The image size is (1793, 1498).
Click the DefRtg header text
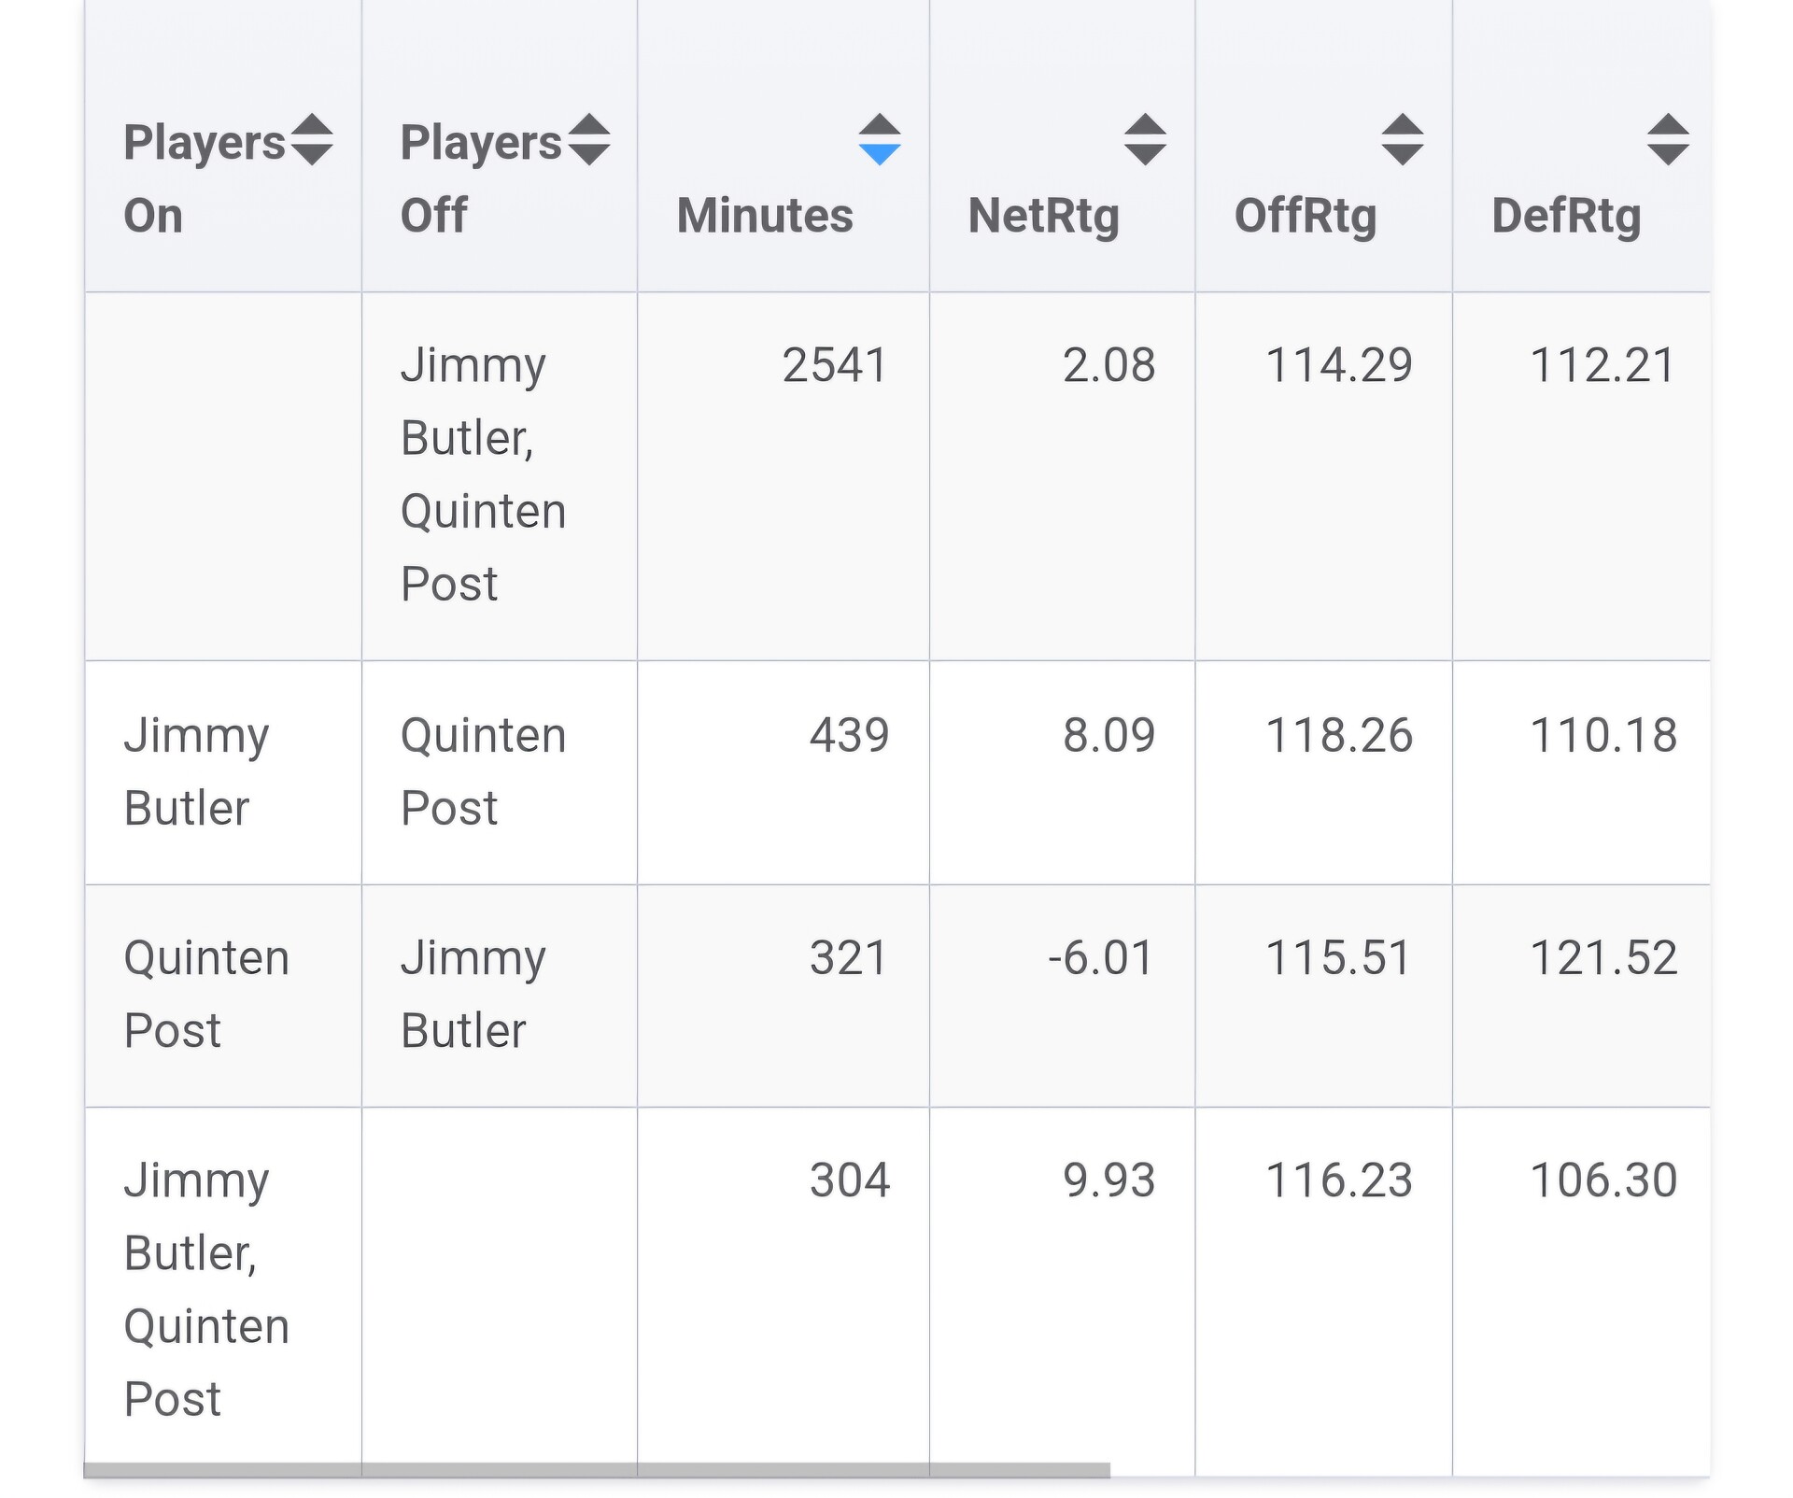[x=1566, y=216]
